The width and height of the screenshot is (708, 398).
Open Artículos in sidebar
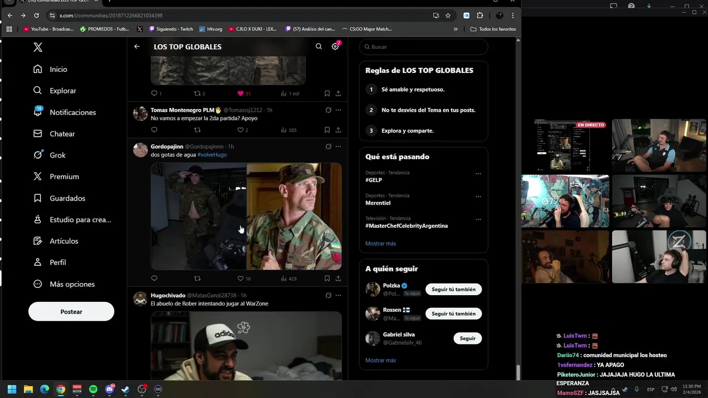pos(55,241)
